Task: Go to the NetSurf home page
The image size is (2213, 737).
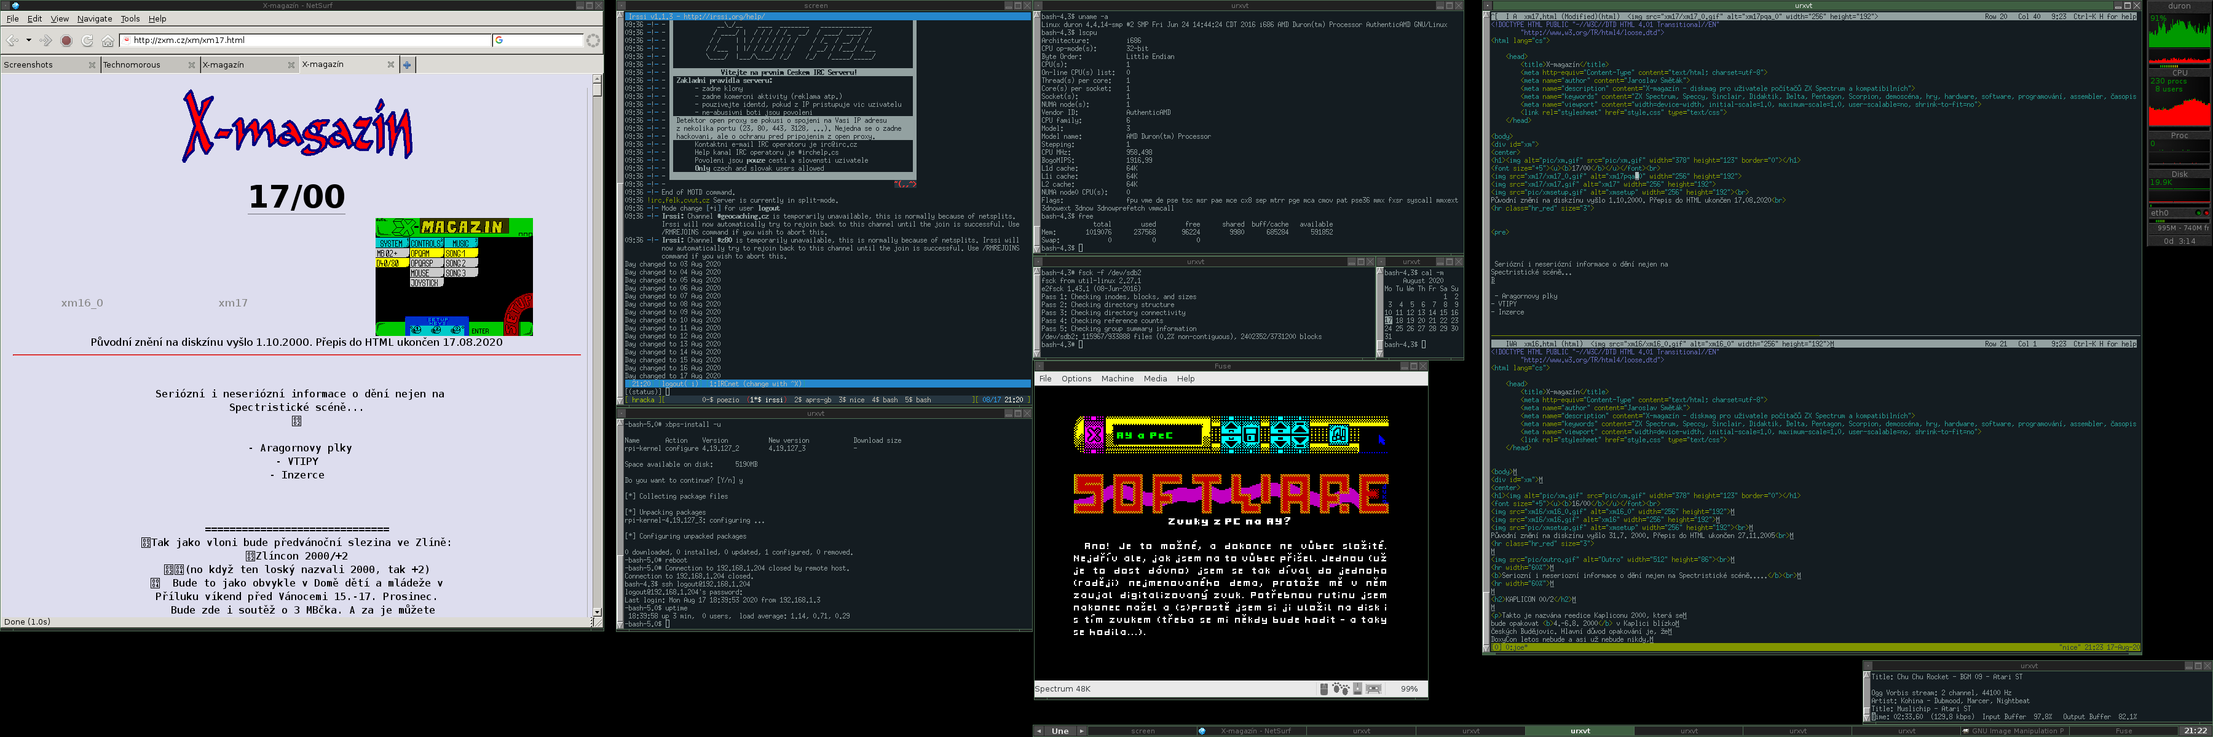Action: pyautogui.click(x=108, y=41)
